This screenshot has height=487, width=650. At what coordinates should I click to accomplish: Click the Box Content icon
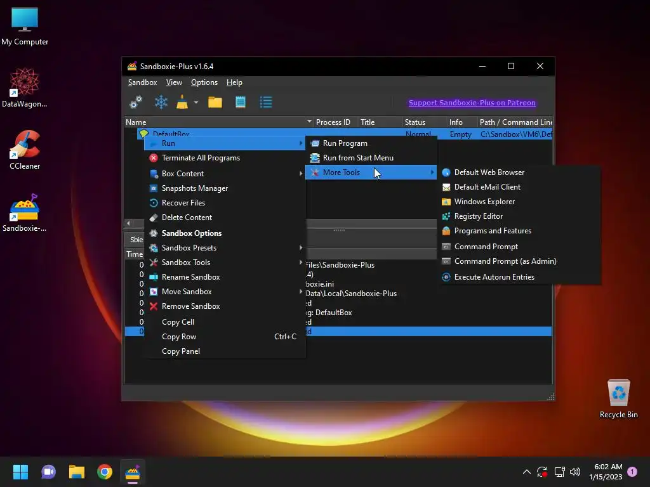[x=154, y=174]
